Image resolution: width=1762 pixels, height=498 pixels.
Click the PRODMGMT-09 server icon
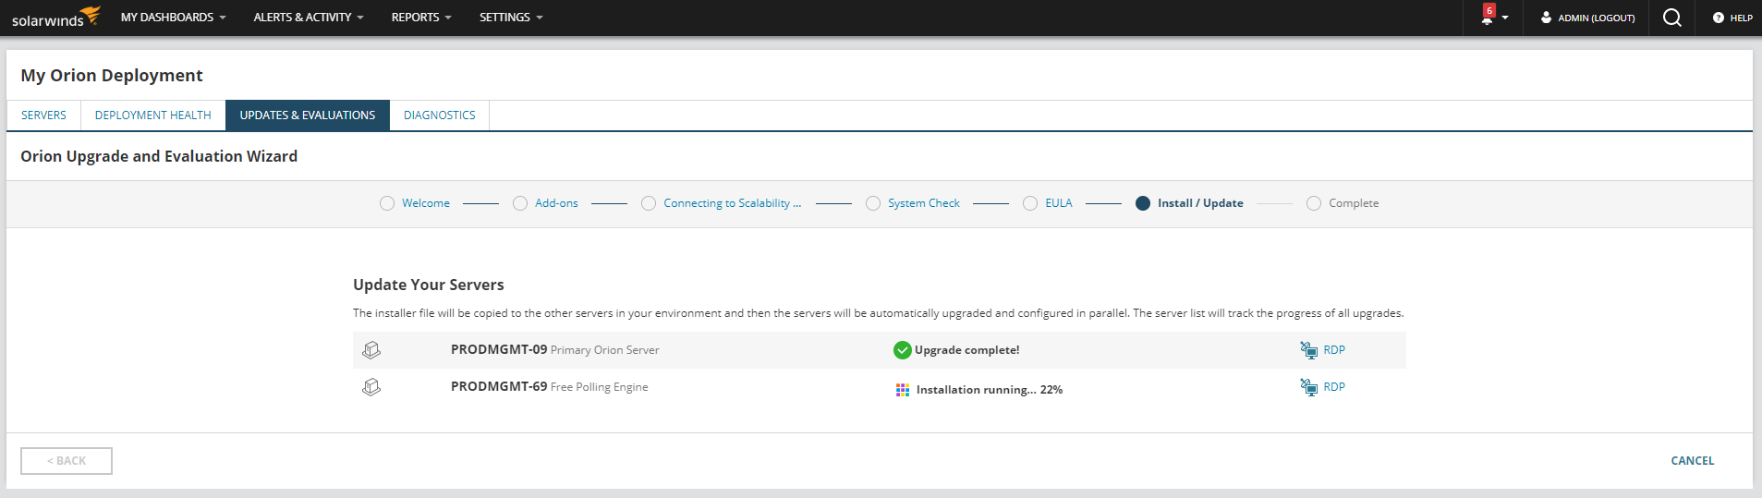(371, 350)
